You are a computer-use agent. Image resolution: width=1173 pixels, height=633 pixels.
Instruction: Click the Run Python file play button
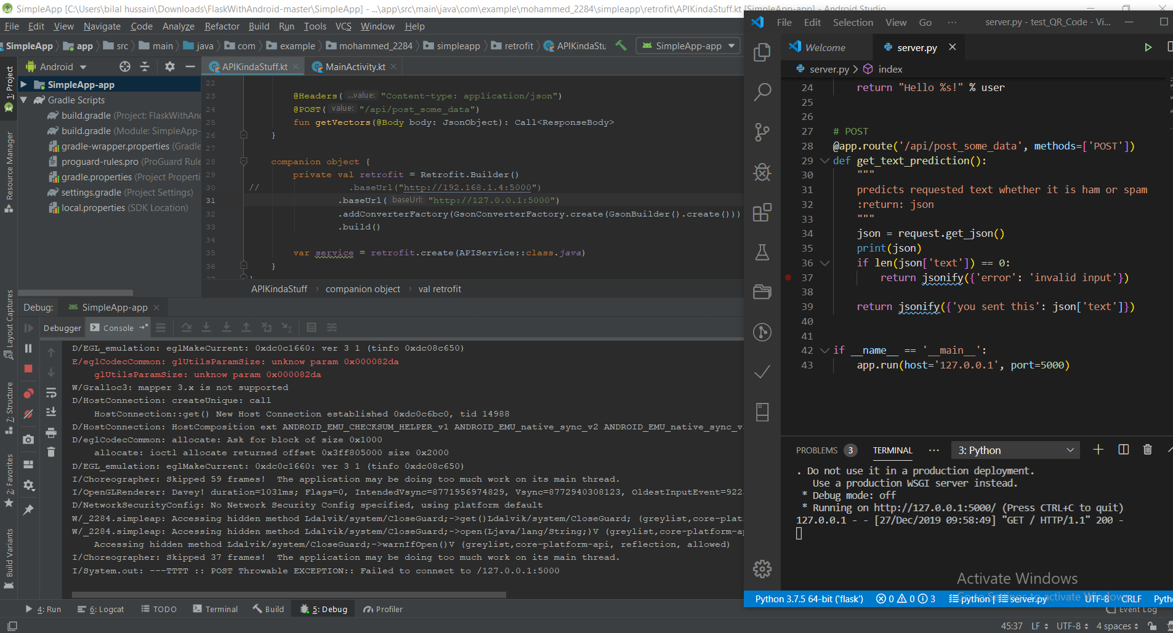coord(1148,47)
